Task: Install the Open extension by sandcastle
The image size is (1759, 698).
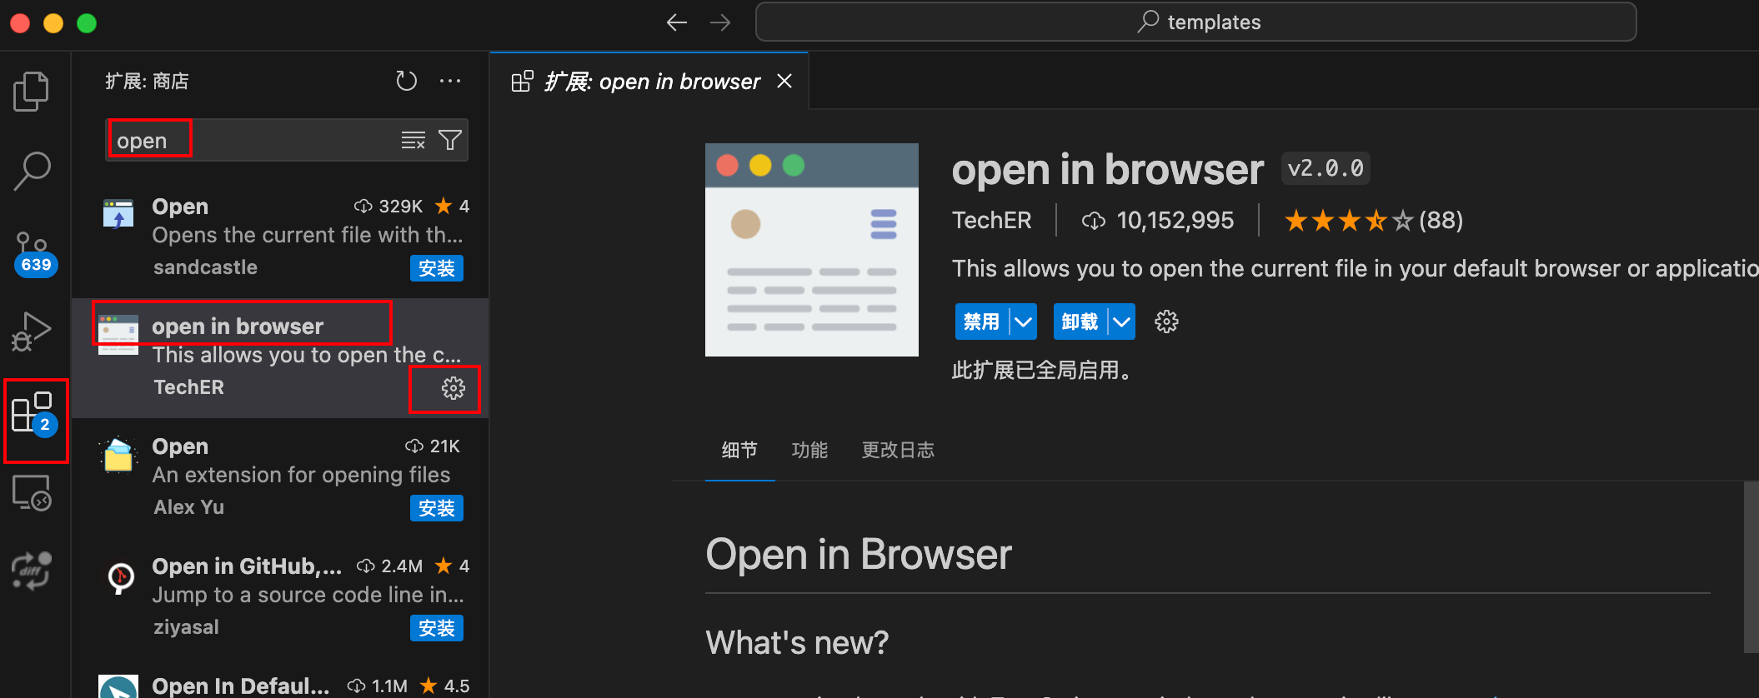Action: 437,268
